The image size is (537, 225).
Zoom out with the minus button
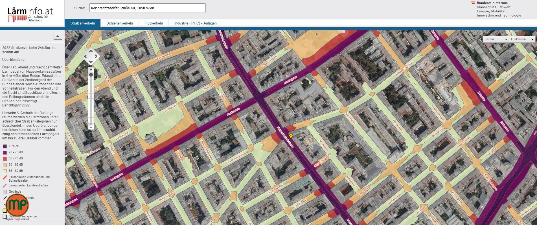91,127
